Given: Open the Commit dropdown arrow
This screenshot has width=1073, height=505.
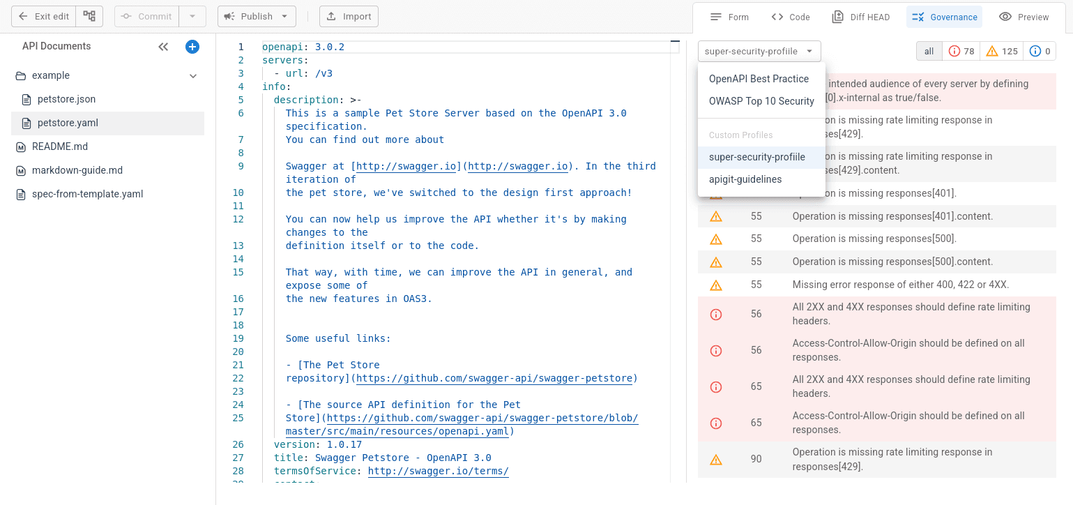Looking at the screenshot, I should [192, 17].
